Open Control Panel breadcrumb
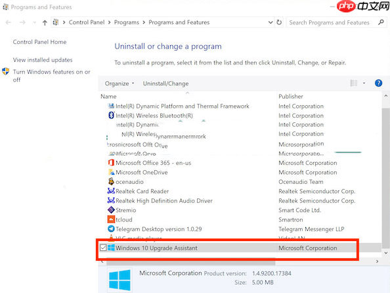This screenshot has width=390, height=293. tap(87, 22)
